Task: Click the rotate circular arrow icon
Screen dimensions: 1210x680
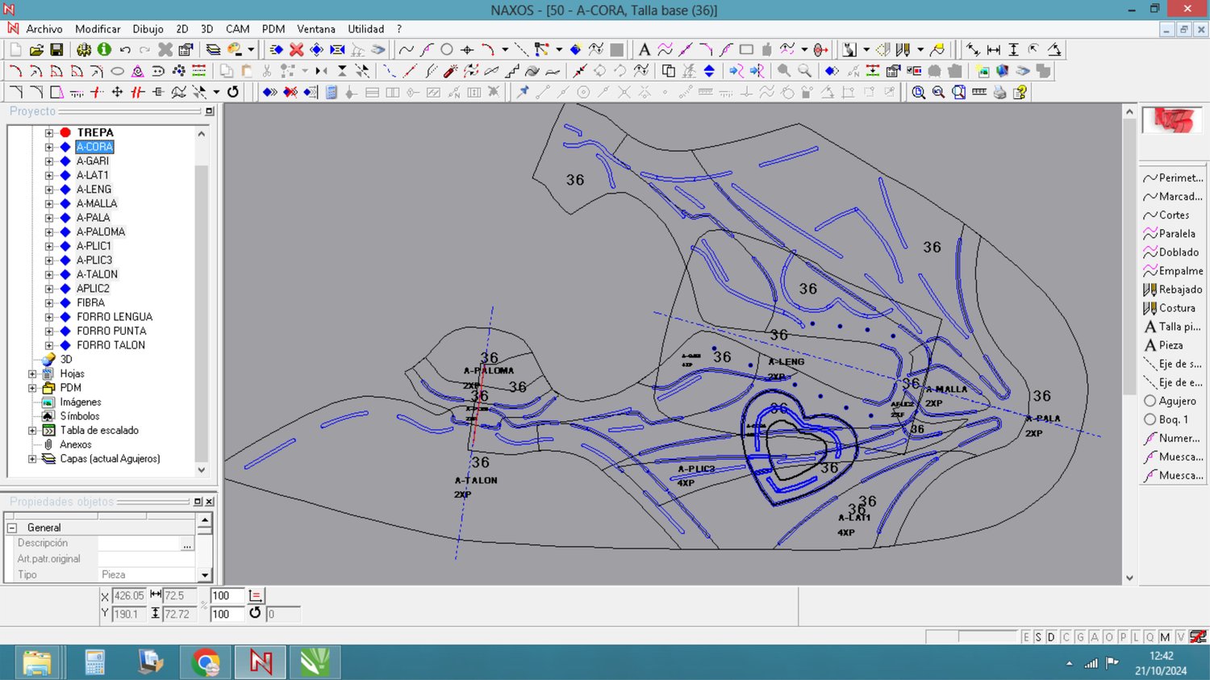Action: (x=233, y=92)
